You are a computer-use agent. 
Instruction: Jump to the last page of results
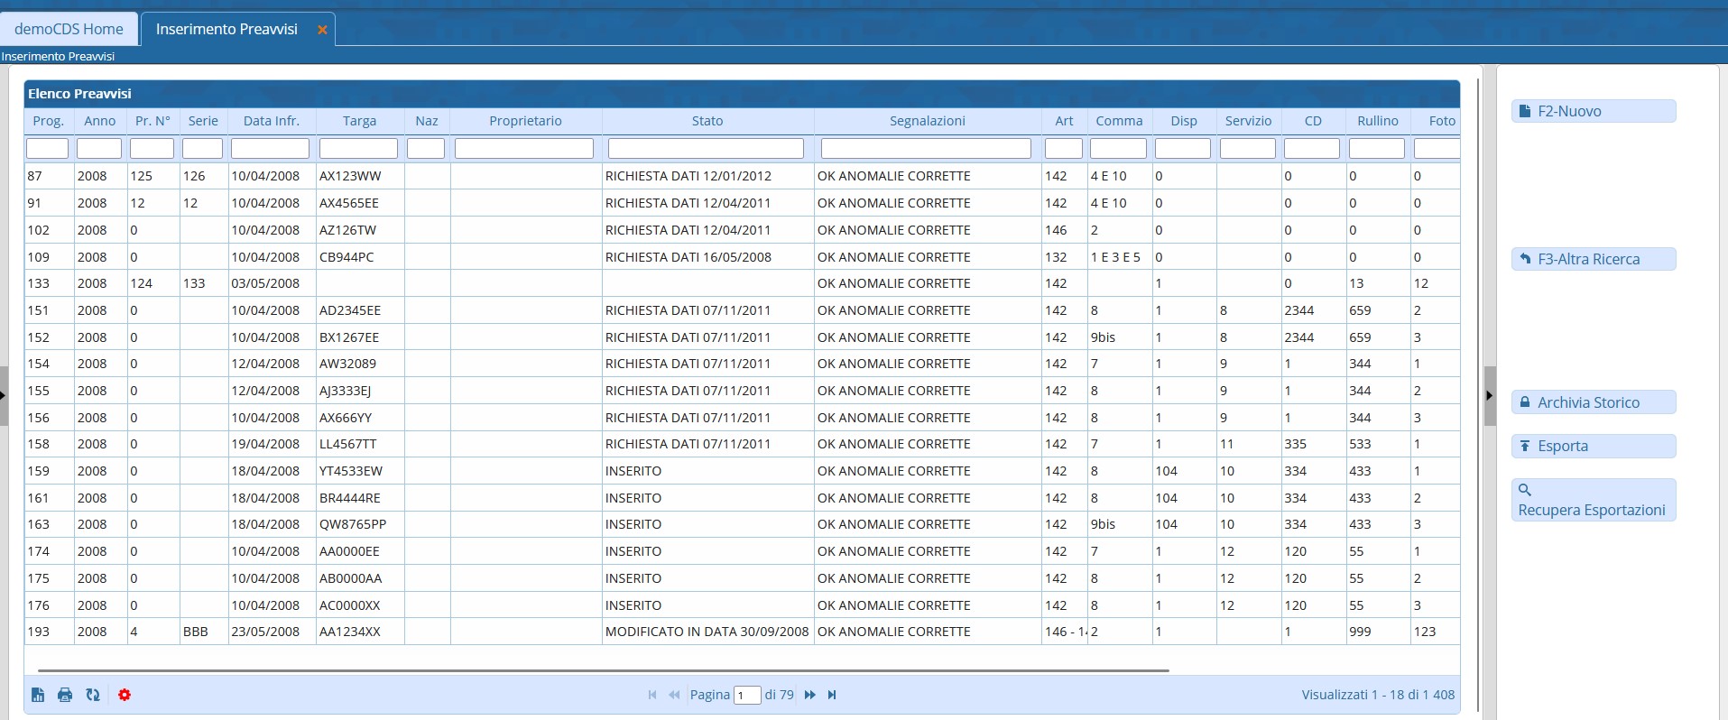tap(832, 695)
